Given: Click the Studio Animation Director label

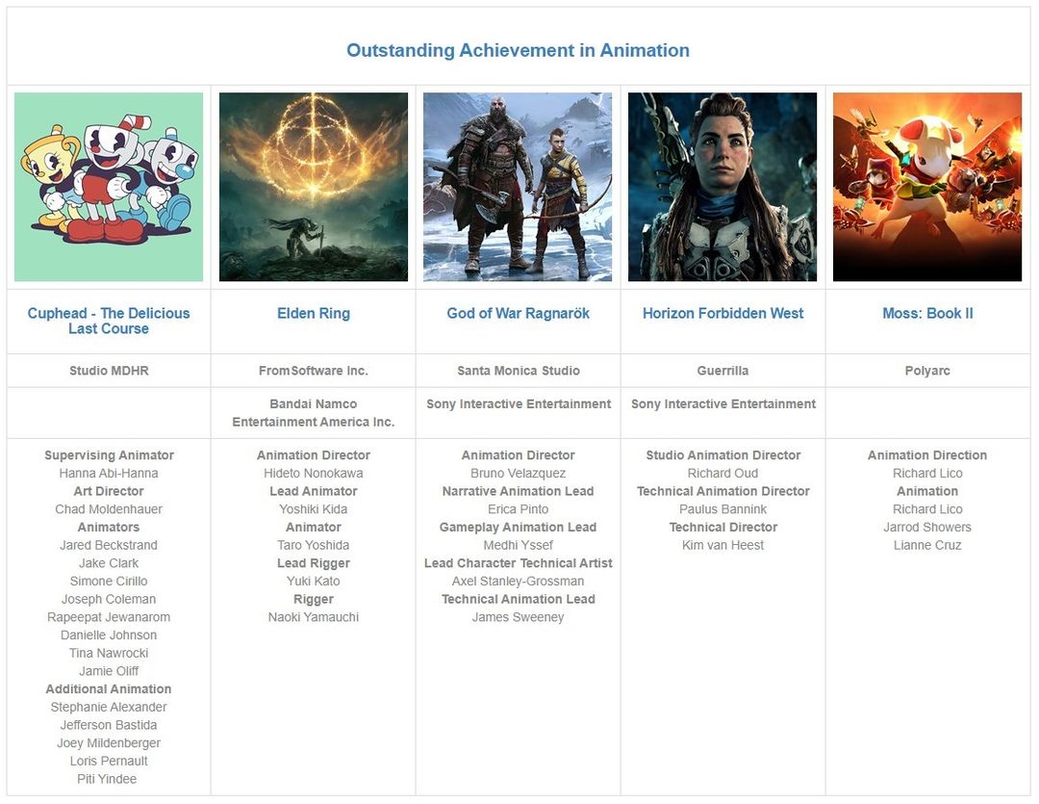Looking at the screenshot, I should tap(722, 455).
